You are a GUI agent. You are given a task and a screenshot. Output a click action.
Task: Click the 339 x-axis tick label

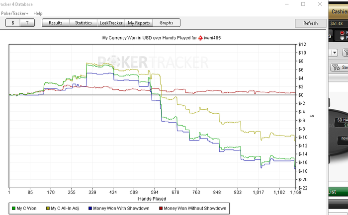tap(92, 192)
